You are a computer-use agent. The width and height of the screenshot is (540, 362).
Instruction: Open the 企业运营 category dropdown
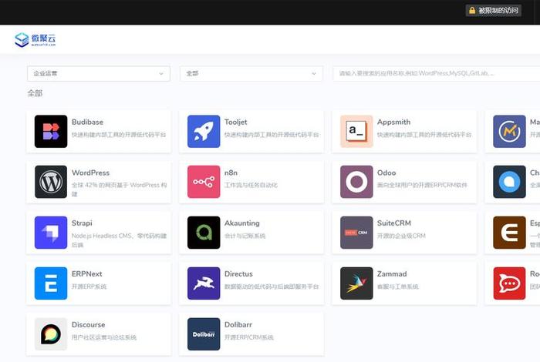click(x=99, y=73)
